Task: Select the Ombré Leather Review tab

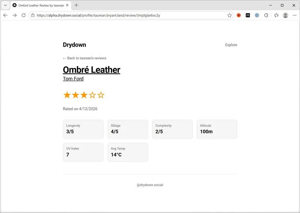Action: click(x=41, y=5)
